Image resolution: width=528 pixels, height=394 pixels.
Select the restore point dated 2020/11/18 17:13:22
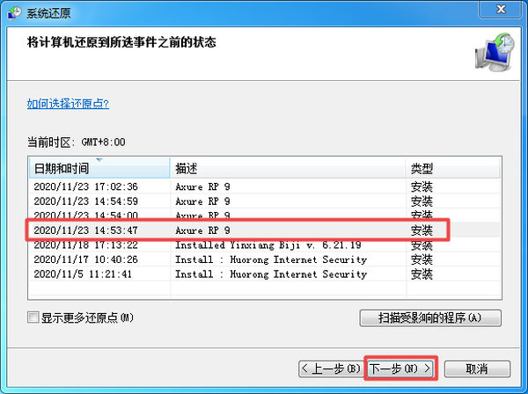[264, 245]
